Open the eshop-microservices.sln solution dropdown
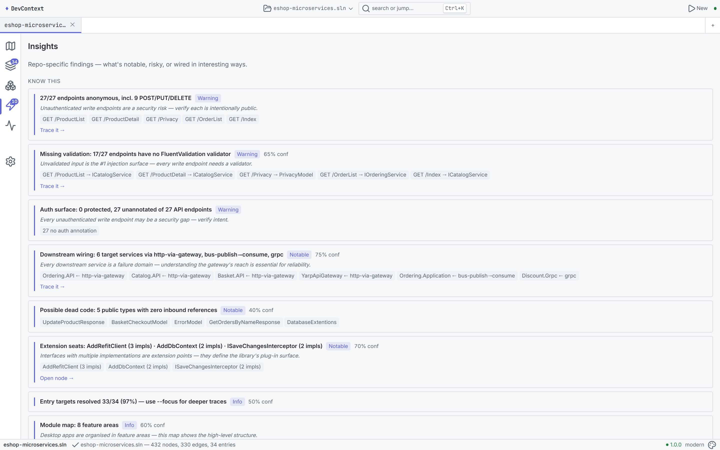 (x=308, y=8)
